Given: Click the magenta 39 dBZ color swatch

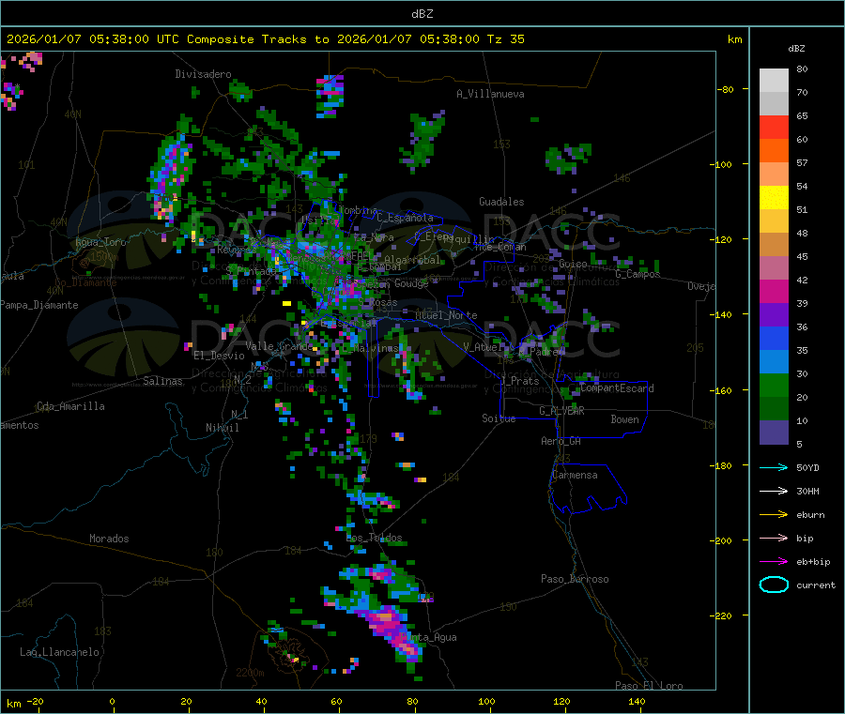Looking at the screenshot, I should point(774,292).
